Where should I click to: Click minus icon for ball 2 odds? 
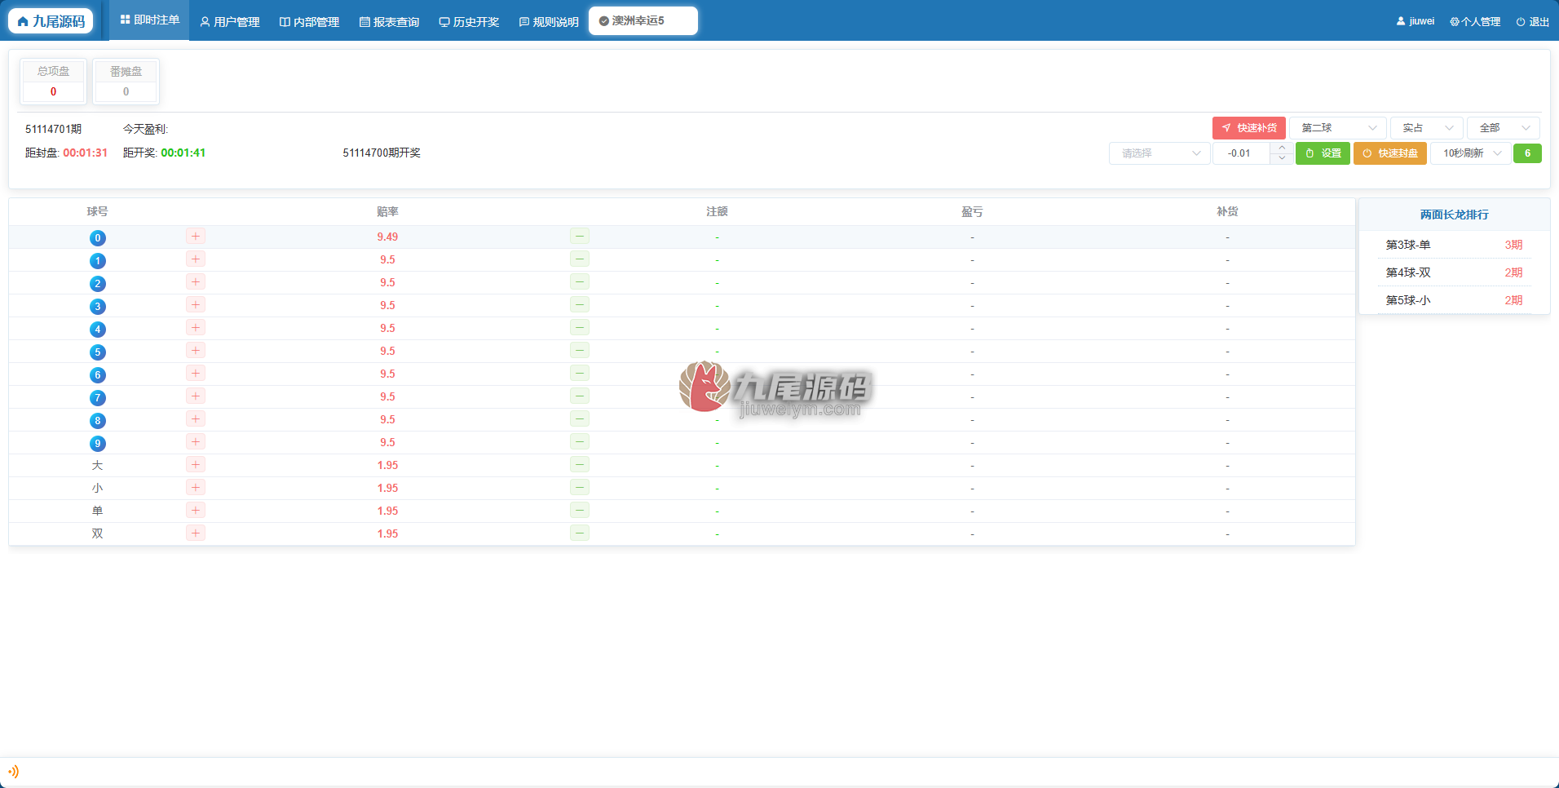click(580, 282)
